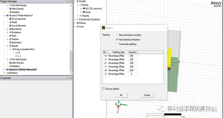Click the Lists icon in model tree

pyautogui.click(x=77, y=27)
